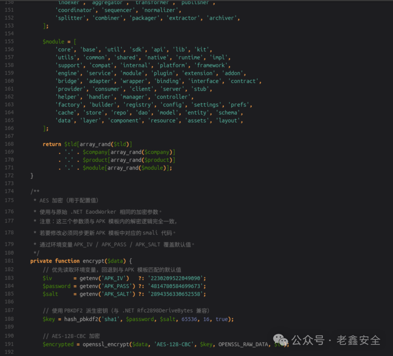Click line number 168 in the gutter

click(x=9, y=144)
